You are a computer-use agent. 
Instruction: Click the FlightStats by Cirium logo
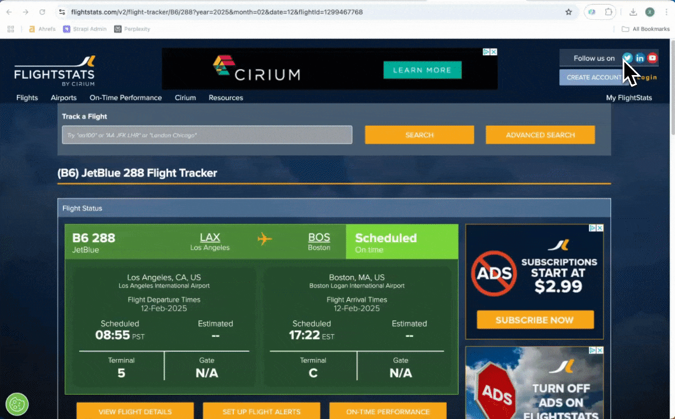54,71
